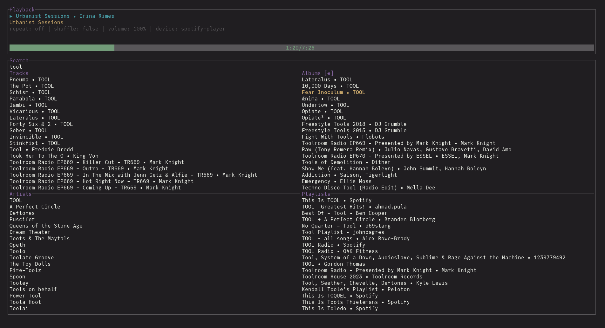Open highlighted 'Fear Inoculum • TOOL' album

pos(333,92)
